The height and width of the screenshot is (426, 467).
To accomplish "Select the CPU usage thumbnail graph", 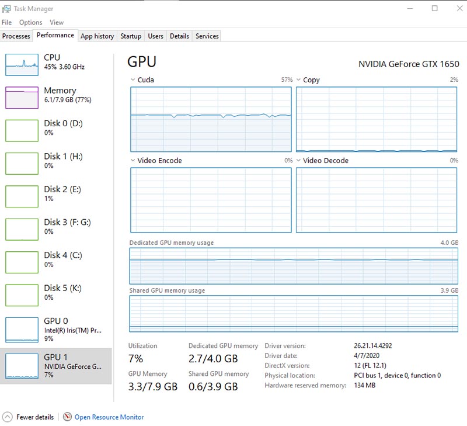I will tap(22, 64).
